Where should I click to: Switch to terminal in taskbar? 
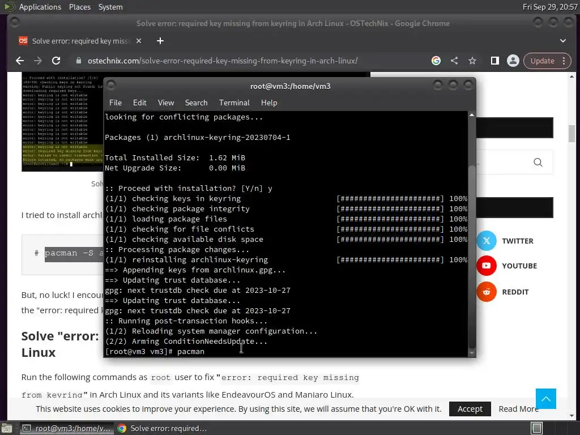pyautogui.click(x=67, y=428)
